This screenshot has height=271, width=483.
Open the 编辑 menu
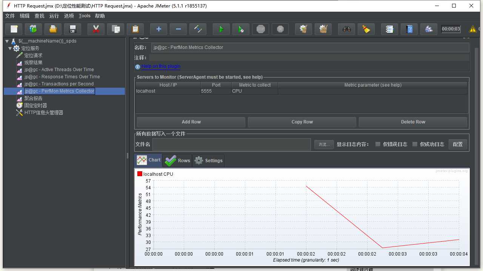point(25,16)
